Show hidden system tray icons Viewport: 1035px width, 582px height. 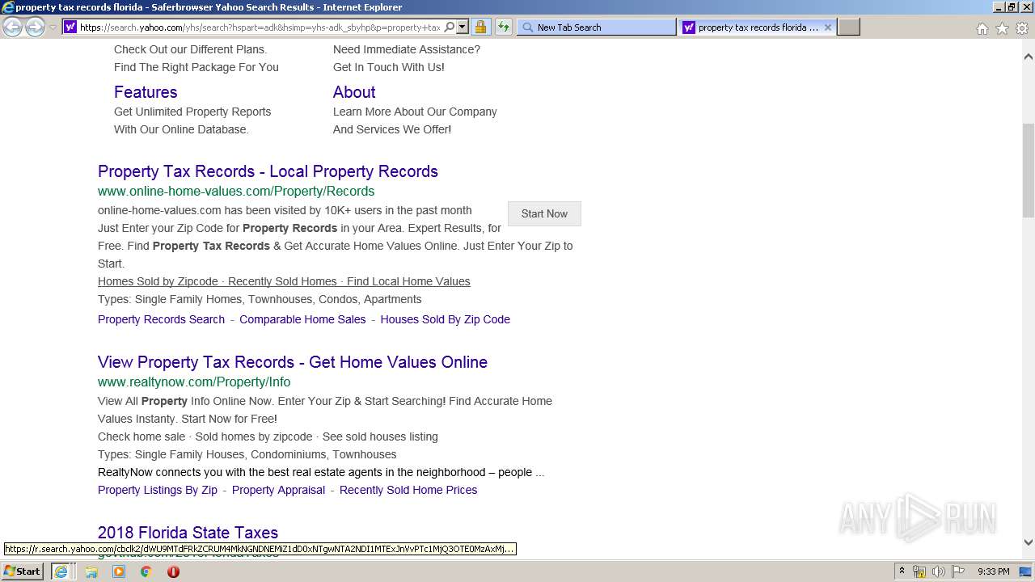[902, 571]
